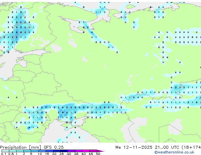Select the 10–15 mm legend swatch
Image resolution: width=201 pixels, height=155 pixels.
(42, 151)
